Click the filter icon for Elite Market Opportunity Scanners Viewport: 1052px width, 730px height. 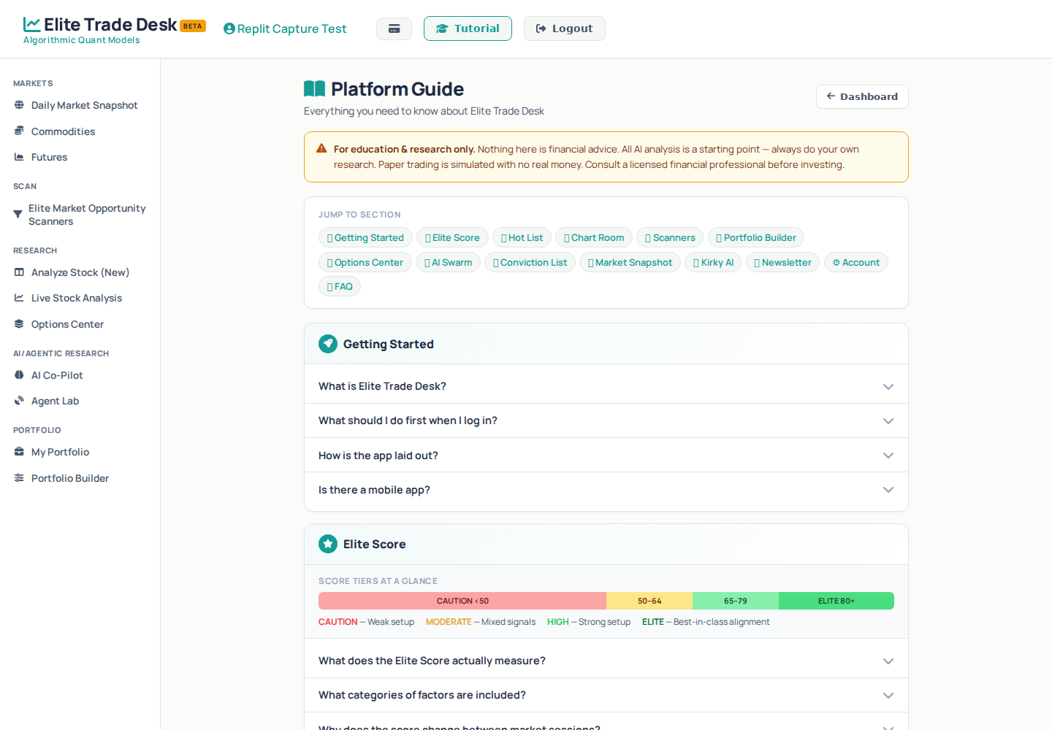coord(18,215)
